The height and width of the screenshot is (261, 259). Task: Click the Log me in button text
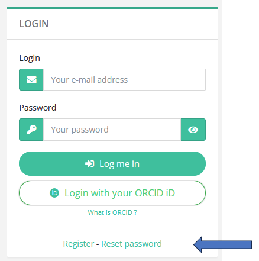119,164
